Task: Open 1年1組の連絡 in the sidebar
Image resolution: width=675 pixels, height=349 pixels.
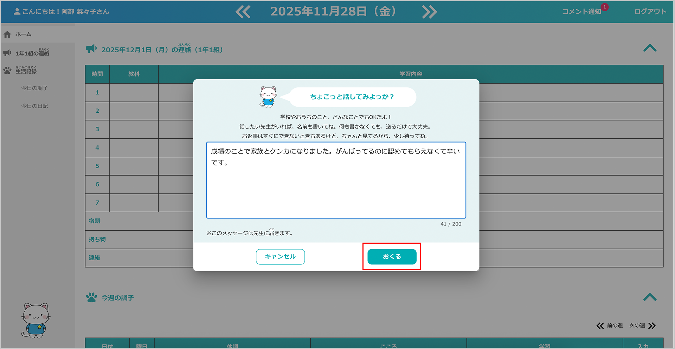Action: [x=32, y=53]
